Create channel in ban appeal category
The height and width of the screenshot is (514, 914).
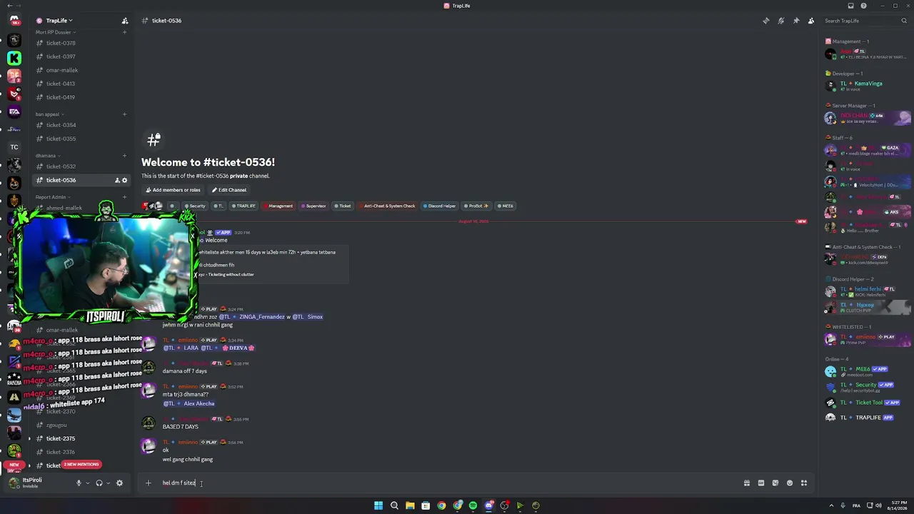pyautogui.click(x=125, y=114)
